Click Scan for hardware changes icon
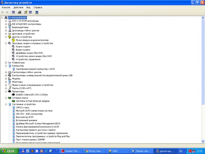Screen dimensions: 205x154 (37, 12)
